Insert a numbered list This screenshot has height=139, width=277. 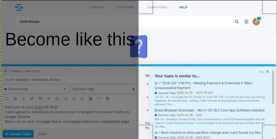point(74,99)
